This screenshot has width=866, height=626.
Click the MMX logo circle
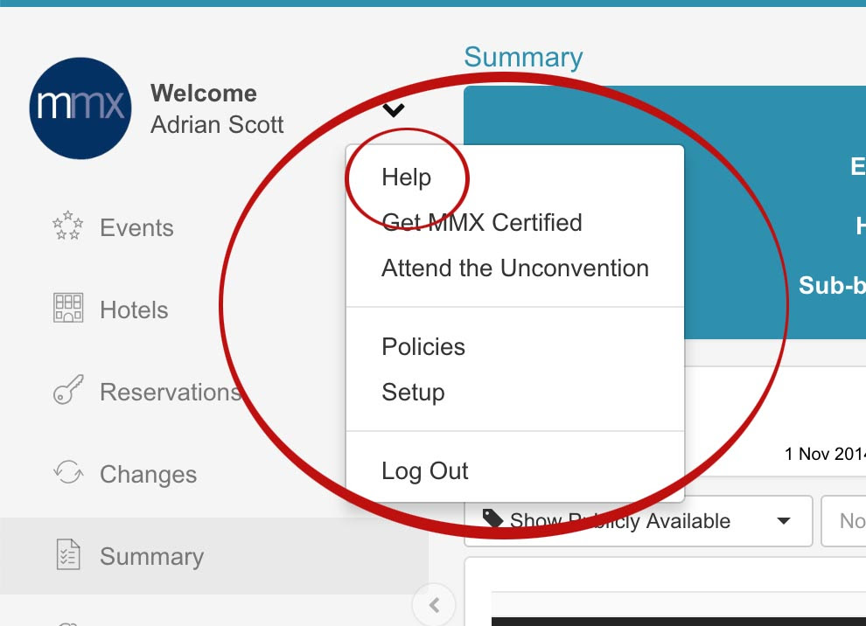[x=80, y=108]
